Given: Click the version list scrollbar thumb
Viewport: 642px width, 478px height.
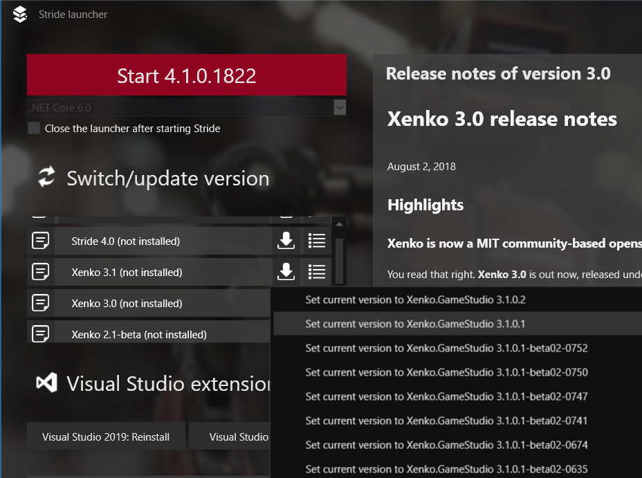Looking at the screenshot, I should pos(339,261).
